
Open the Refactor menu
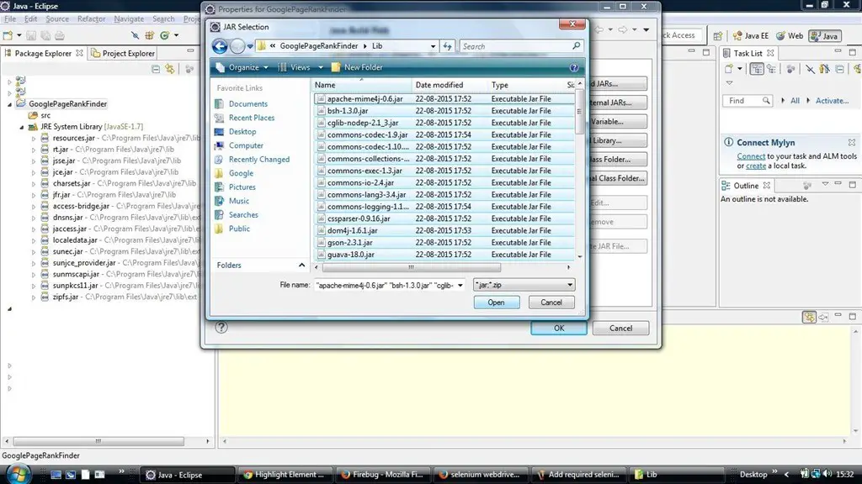[91, 18]
